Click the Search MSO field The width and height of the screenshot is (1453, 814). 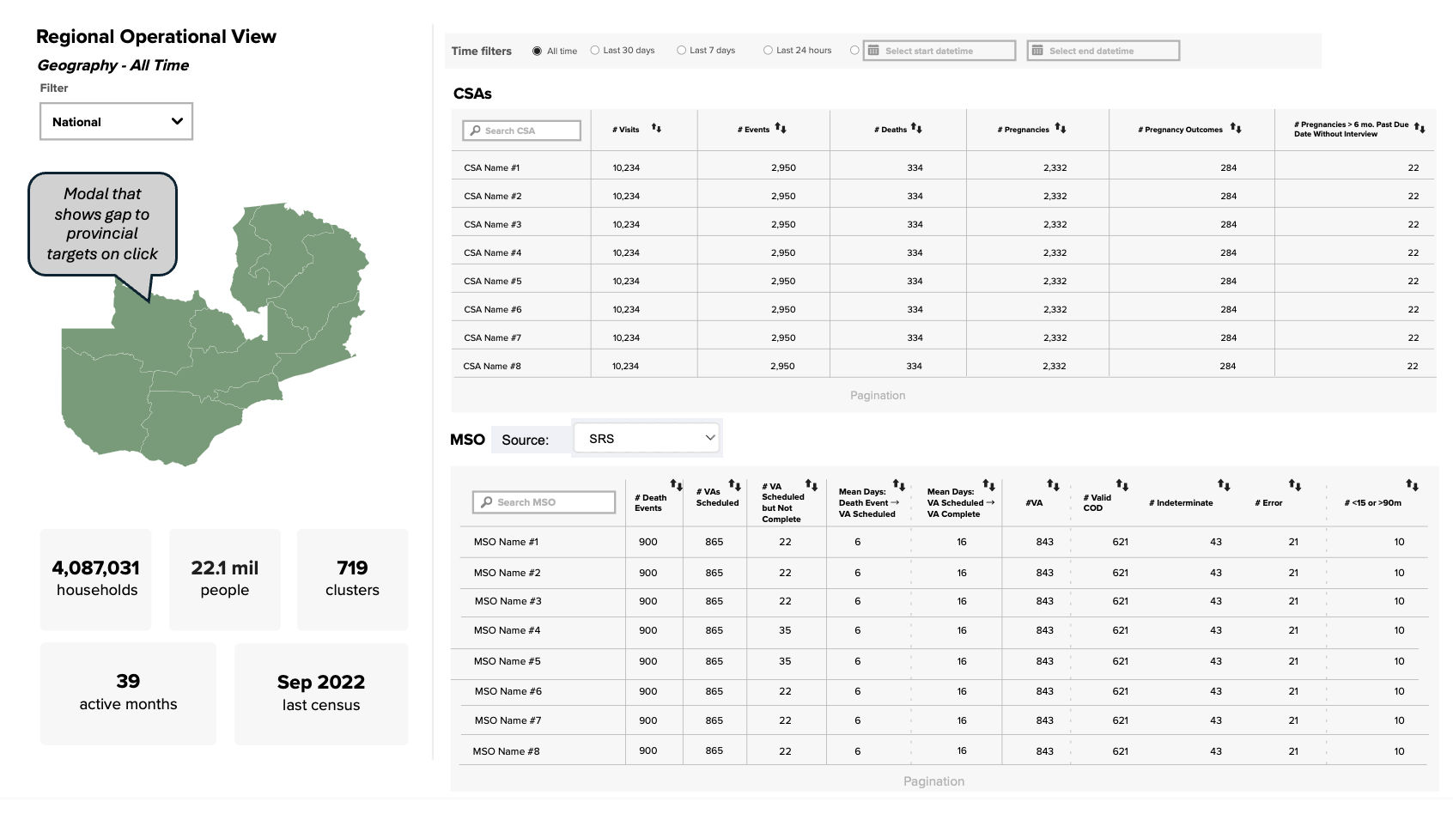click(x=544, y=502)
